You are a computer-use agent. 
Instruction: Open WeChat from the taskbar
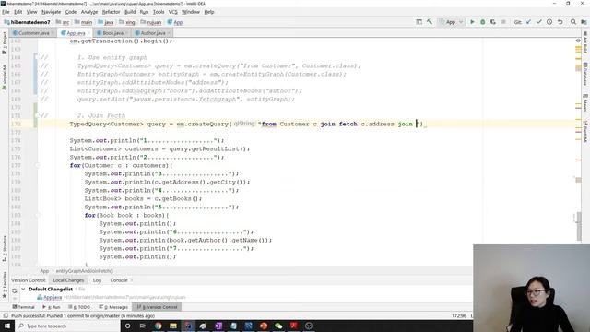pyautogui.click(x=278, y=326)
